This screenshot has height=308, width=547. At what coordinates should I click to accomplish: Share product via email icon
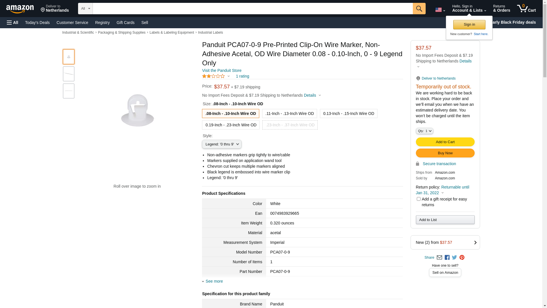tap(439, 258)
